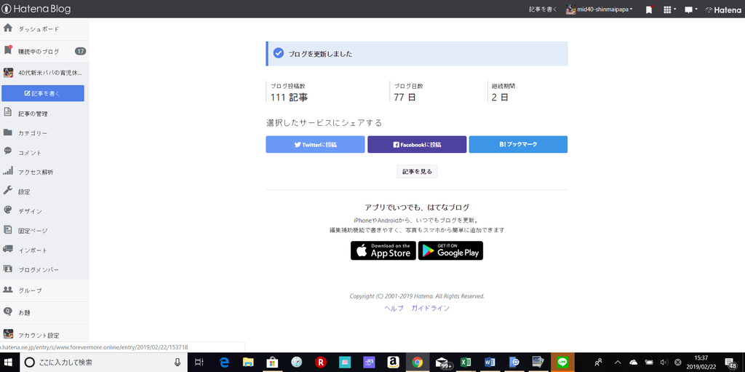
Task: Show hidden system tray icons
Action: 618,363
